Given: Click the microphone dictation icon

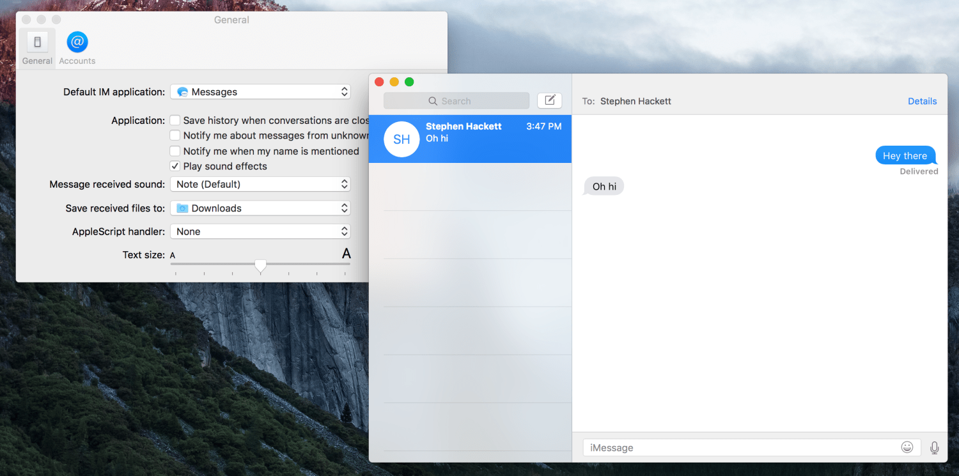Looking at the screenshot, I should click(935, 448).
